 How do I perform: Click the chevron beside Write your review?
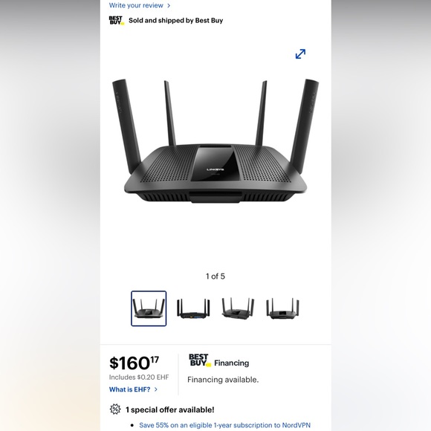169,5
